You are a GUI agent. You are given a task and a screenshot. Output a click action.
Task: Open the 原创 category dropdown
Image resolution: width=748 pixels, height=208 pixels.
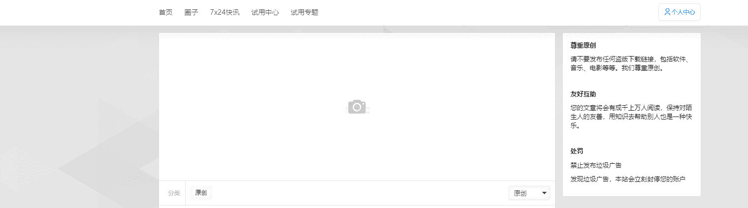pos(529,193)
